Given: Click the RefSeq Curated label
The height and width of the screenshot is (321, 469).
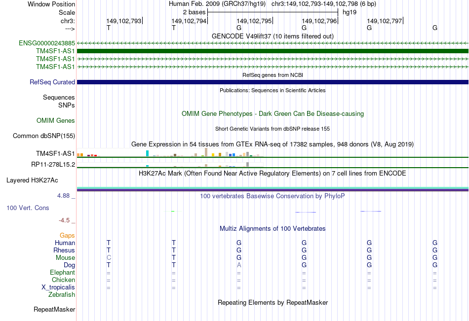Looking at the screenshot, I should pyautogui.click(x=52, y=82).
